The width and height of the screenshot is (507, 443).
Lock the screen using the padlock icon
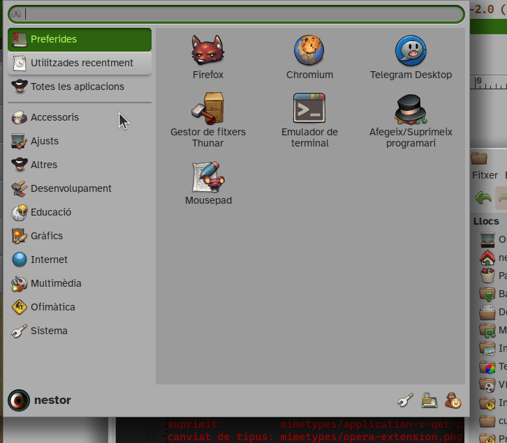pyautogui.click(x=429, y=400)
